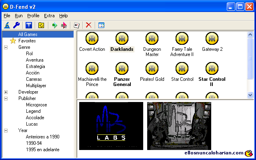Click the D-Fend title bar icon

[6, 6]
